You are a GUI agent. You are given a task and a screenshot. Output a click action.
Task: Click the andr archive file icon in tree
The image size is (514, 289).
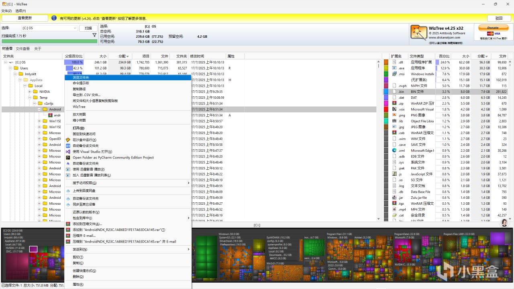tap(50, 115)
